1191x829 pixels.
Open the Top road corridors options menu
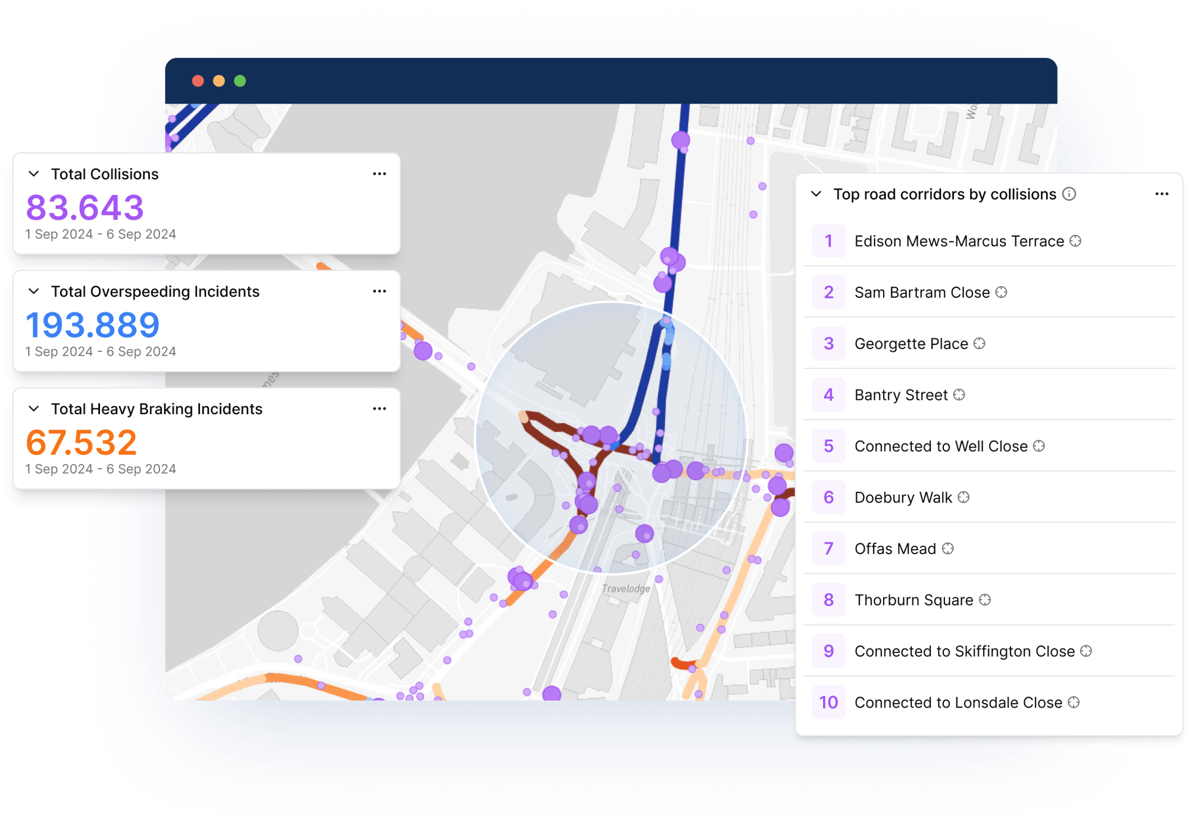tap(1162, 194)
